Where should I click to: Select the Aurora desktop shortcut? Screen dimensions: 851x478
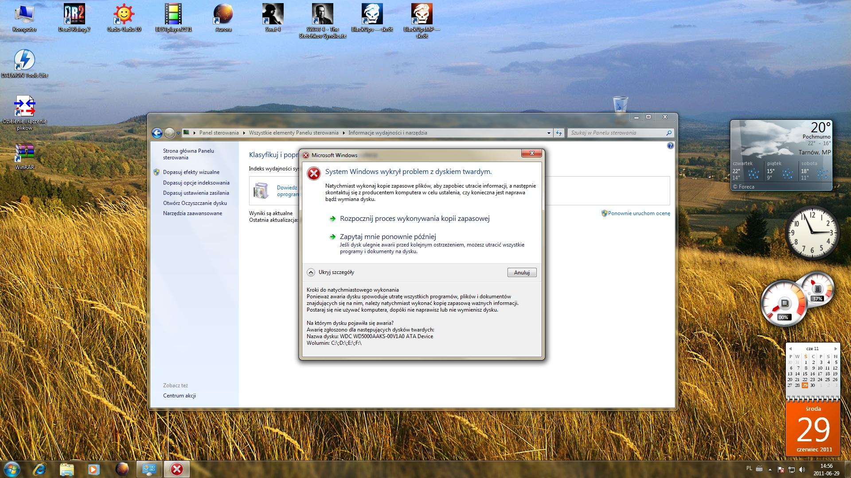223,18
